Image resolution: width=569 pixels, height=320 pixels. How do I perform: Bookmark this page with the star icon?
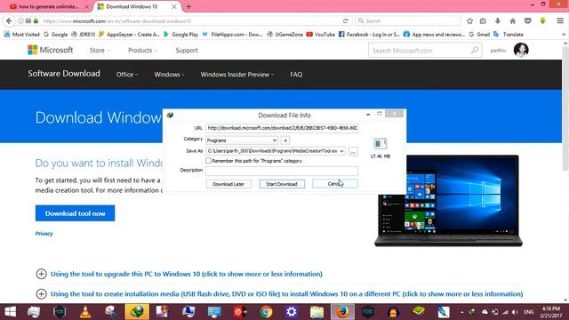pyautogui.click(x=469, y=21)
